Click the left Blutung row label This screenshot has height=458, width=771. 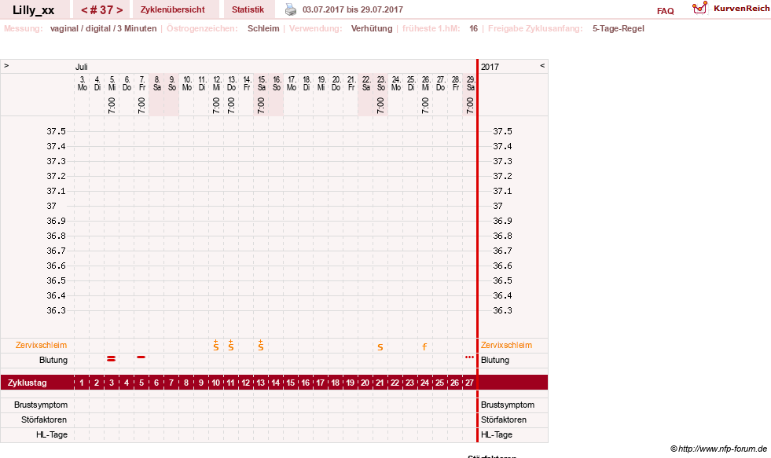[x=53, y=360]
